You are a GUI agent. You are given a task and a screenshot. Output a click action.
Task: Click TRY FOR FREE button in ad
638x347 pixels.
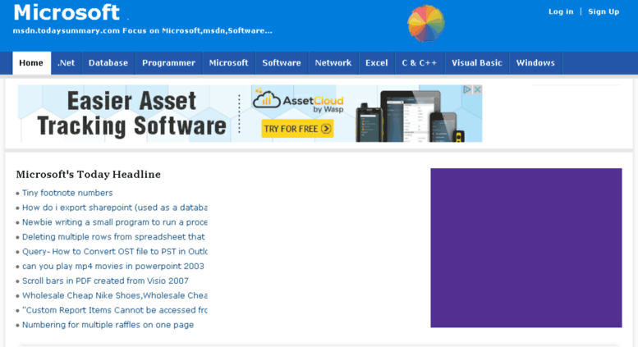coord(297,129)
